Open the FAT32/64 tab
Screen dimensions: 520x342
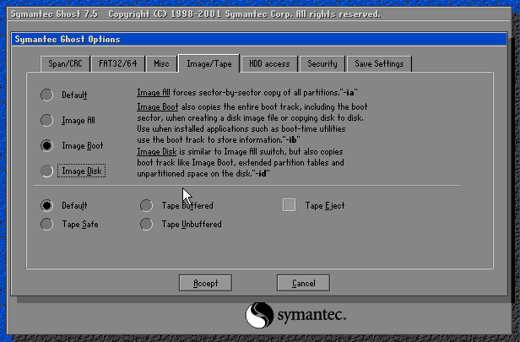pyautogui.click(x=118, y=63)
